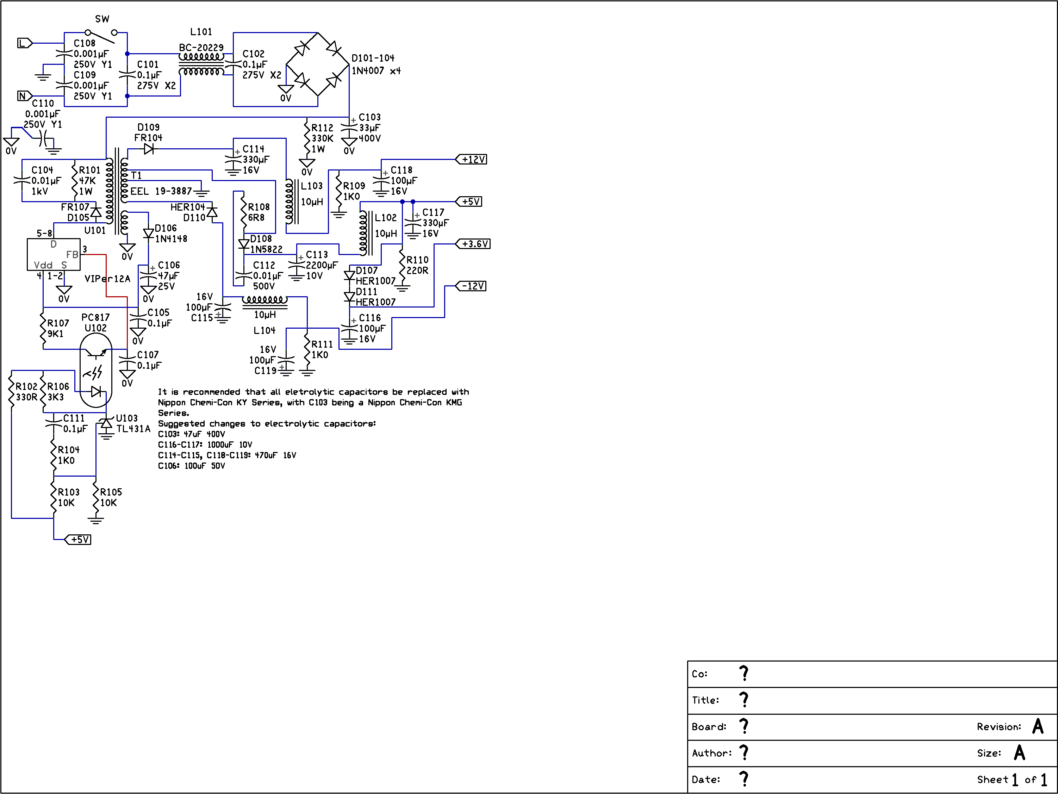Select the L input port symbol

click(x=24, y=44)
